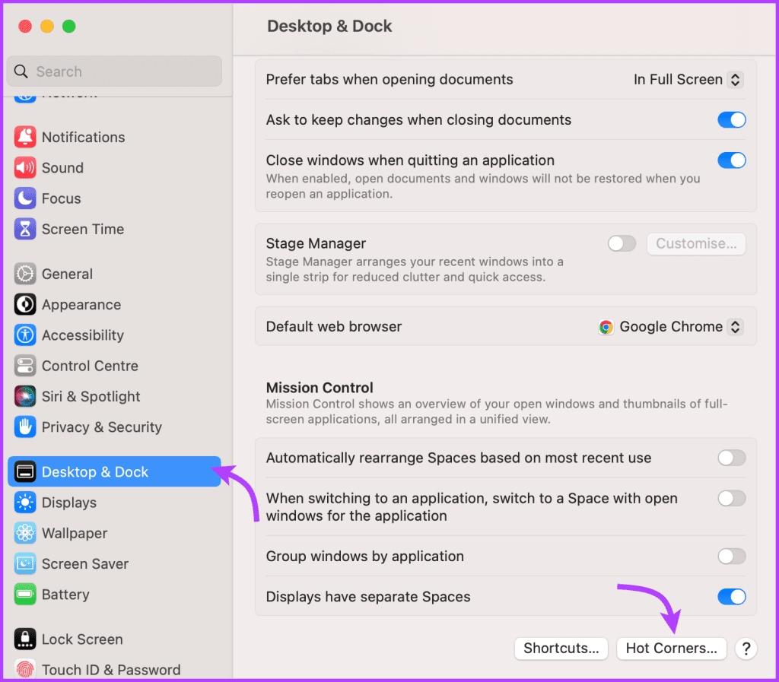The height and width of the screenshot is (682, 779).
Task: Click the Sound speaker icon
Action: [25, 168]
